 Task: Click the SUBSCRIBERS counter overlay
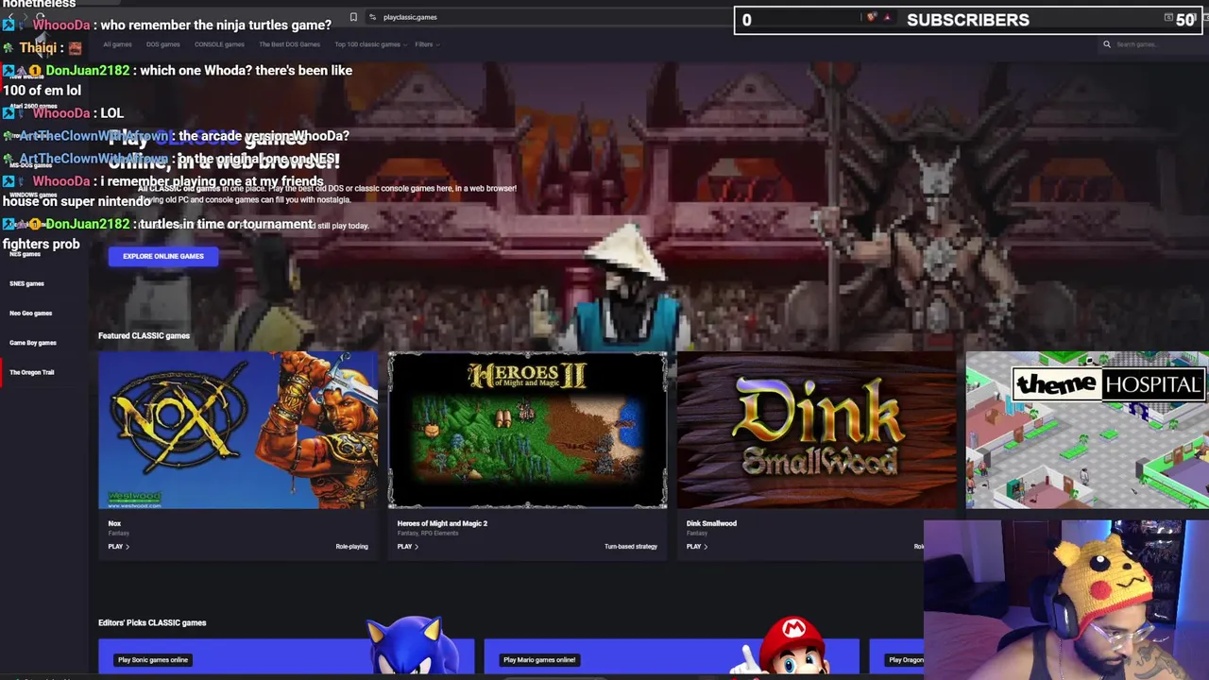(x=968, y=20)
